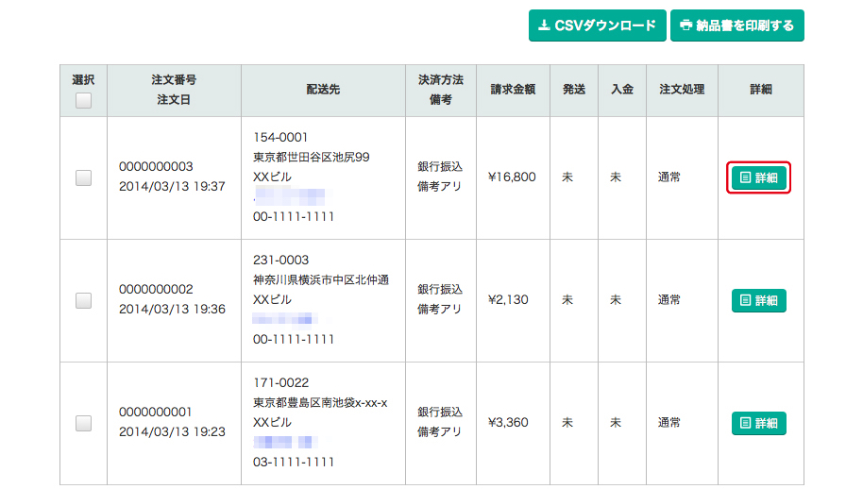Screen dimensions: 863x489
Task: Click address 東京都豊島区南池袋x-xx-x
Action: [320, 403]
